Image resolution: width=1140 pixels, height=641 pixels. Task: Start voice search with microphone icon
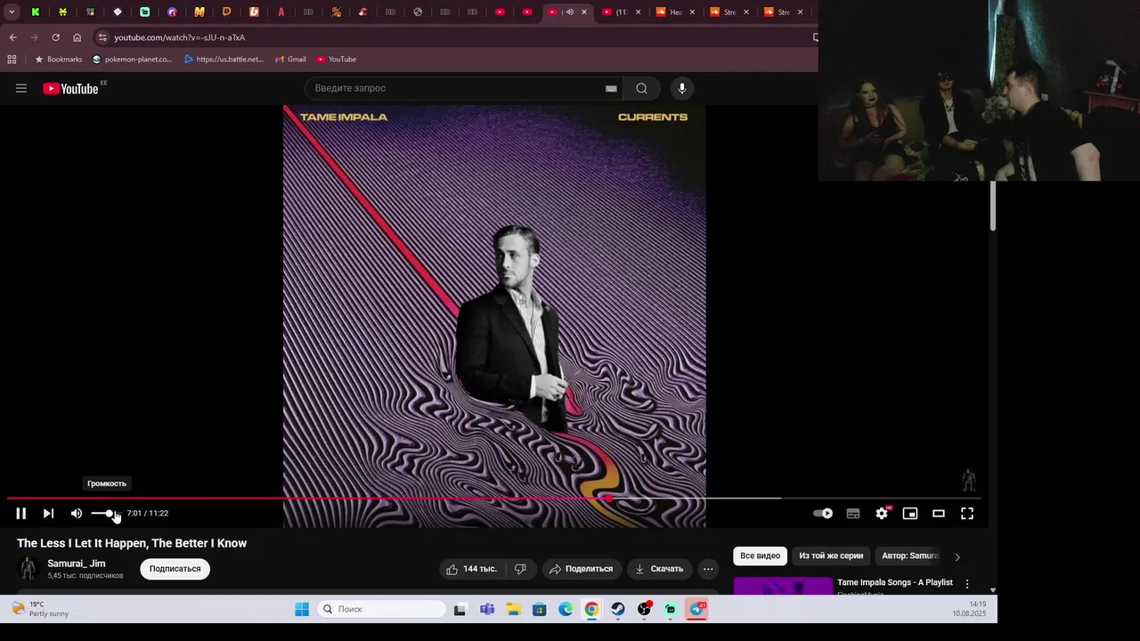pos(682,88)
